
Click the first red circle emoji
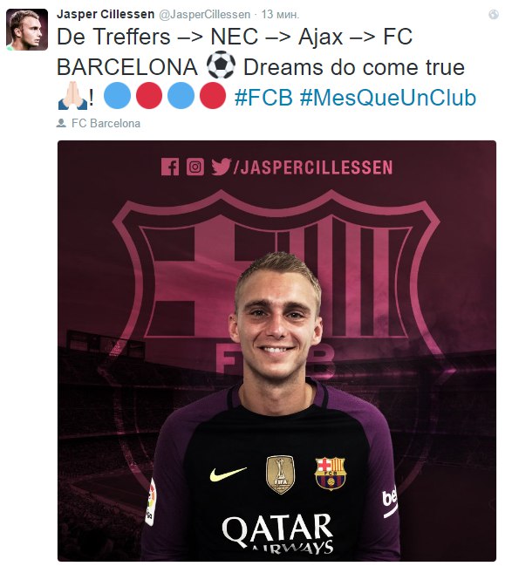point(149,96)
